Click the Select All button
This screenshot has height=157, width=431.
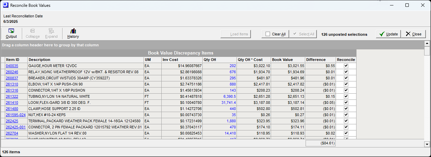point(303,34)
